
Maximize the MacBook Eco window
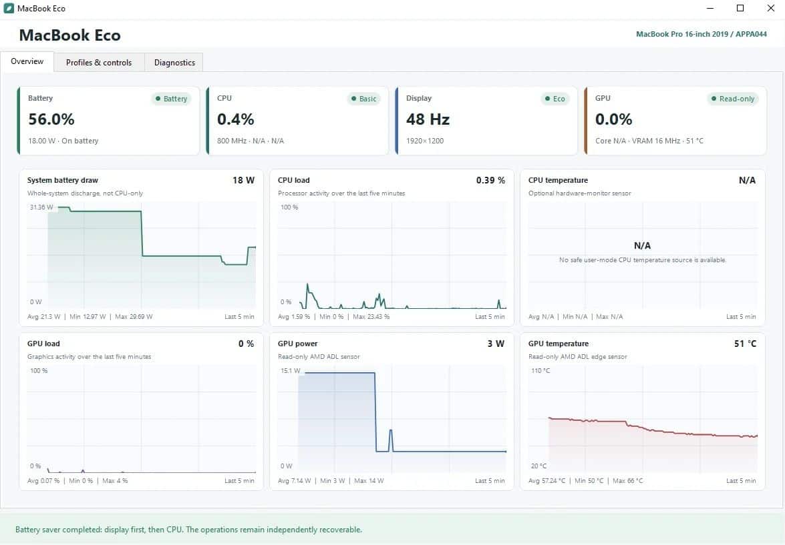point(740,8)
